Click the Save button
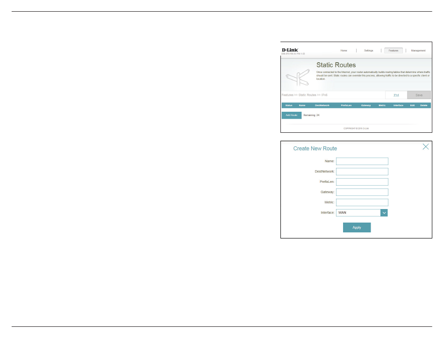Image resolution: width=444 pixels, height=339 pixels. pyautogui.click(x=419, y=95)
